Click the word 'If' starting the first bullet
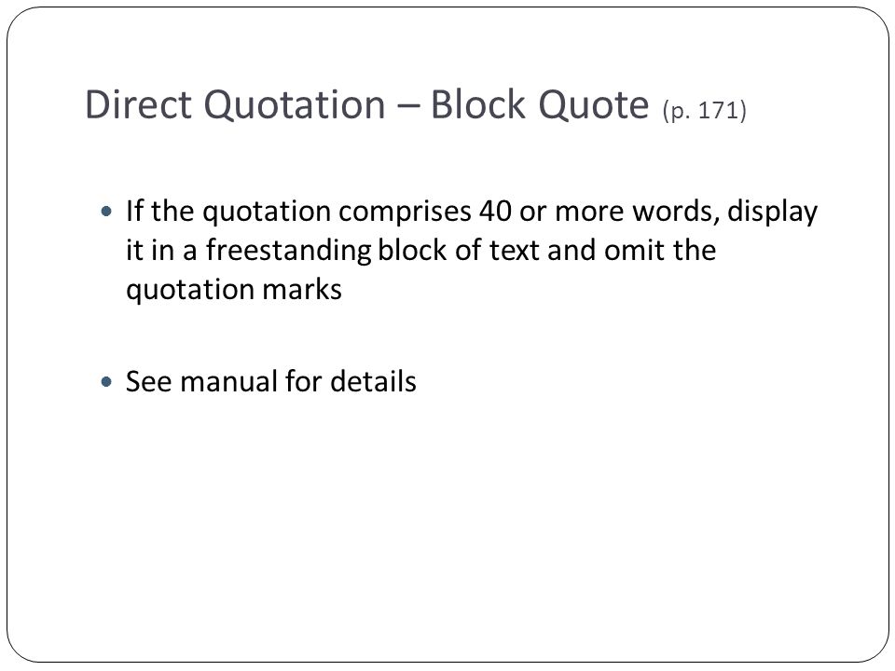 [134, 211]
